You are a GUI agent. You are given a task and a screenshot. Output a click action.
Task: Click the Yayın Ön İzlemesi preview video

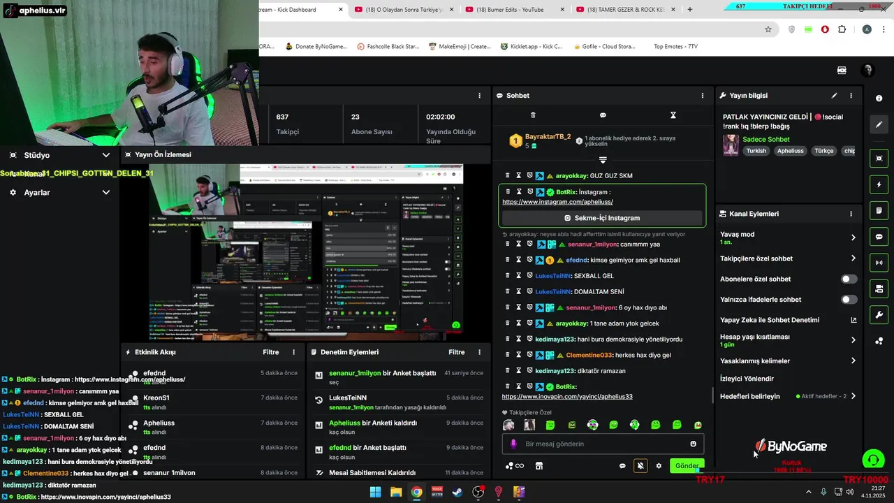306,252
